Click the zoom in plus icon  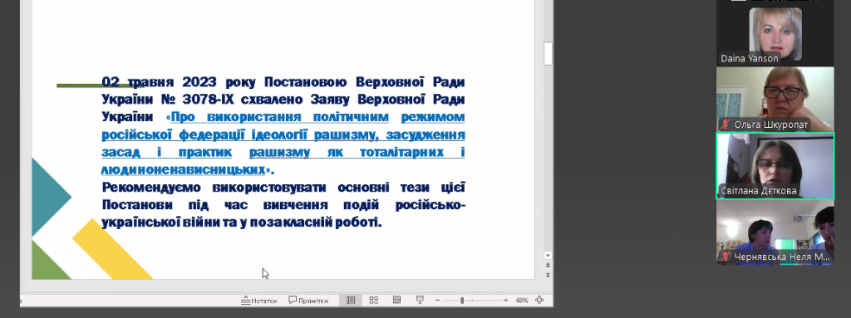[506, 300]
